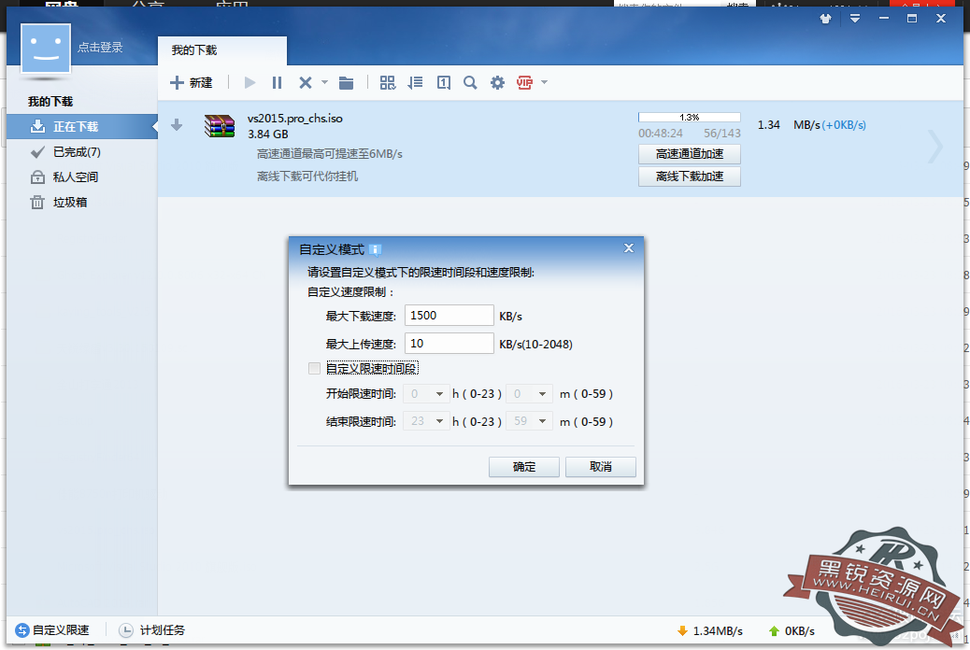Cancel with the 取消 button
The image size is (970, 650).
coord(601,467)
